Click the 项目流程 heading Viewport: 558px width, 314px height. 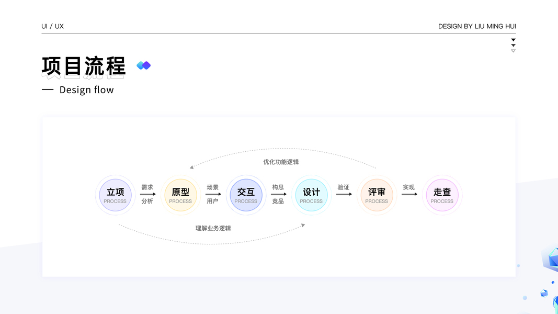point(84,66)
